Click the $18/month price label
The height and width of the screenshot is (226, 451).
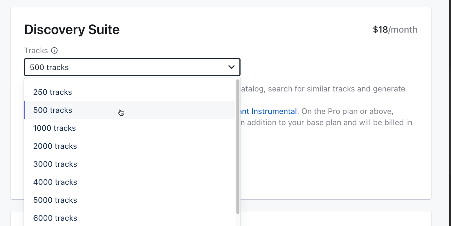tap(395, 30)
